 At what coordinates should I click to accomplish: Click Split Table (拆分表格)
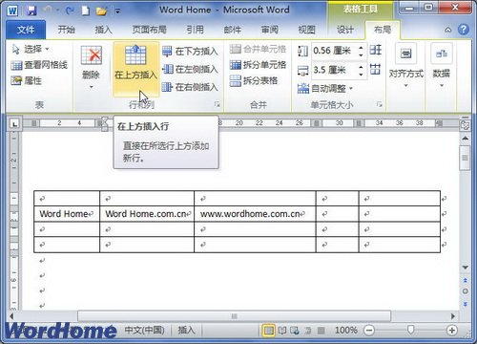(x=254, y=80)
